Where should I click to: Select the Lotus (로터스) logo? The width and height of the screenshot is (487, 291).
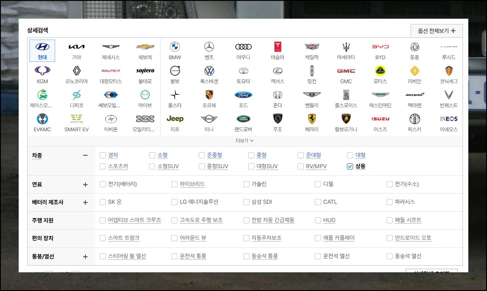[x=380, y=71]
